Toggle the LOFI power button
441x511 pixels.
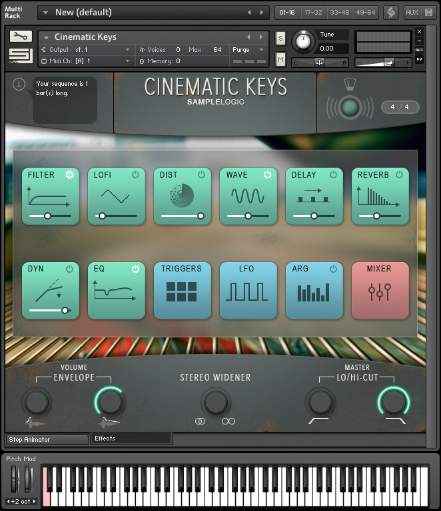tap(135, 175)
